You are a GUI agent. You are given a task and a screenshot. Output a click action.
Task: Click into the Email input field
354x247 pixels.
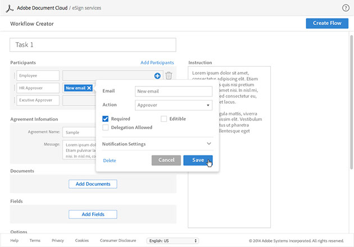[x=174, y=92]
